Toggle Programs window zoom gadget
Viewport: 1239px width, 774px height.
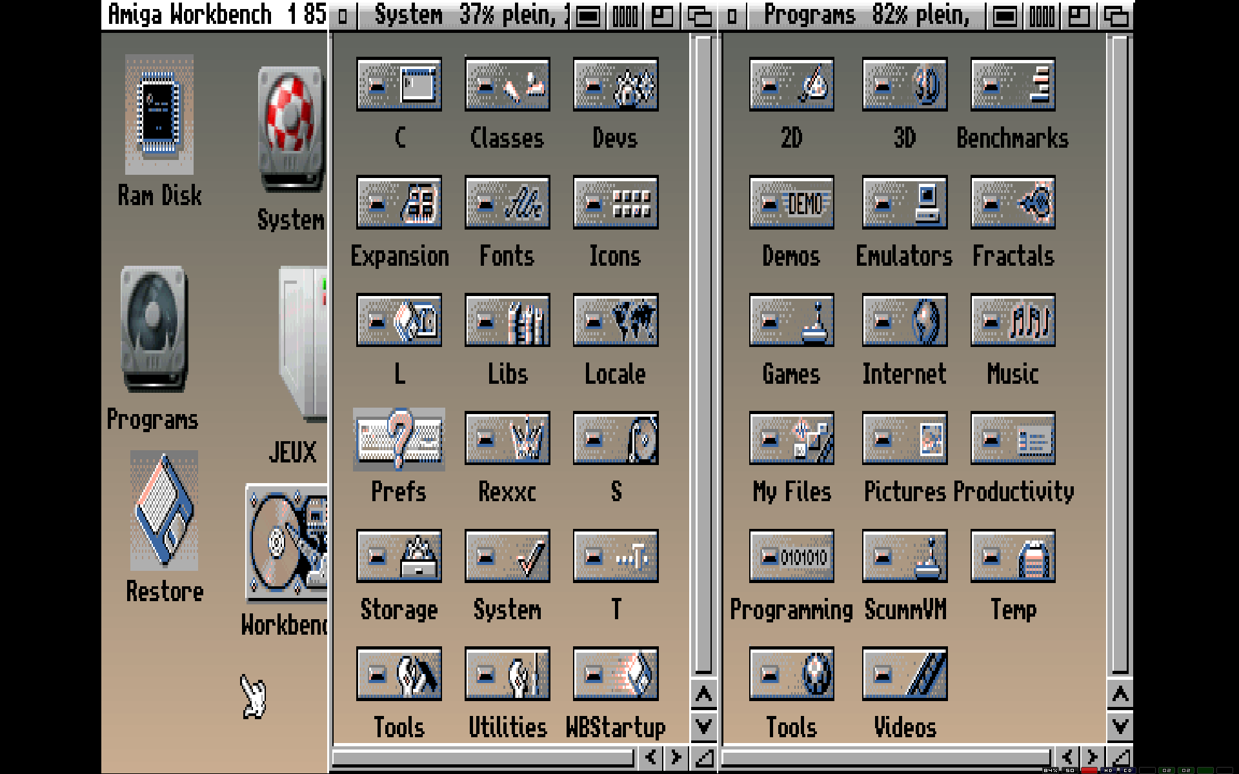(1078, 16)
